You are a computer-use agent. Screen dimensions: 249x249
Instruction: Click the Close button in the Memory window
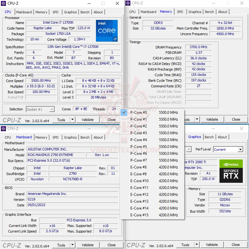pyautogui.click(x=236, y=119)
